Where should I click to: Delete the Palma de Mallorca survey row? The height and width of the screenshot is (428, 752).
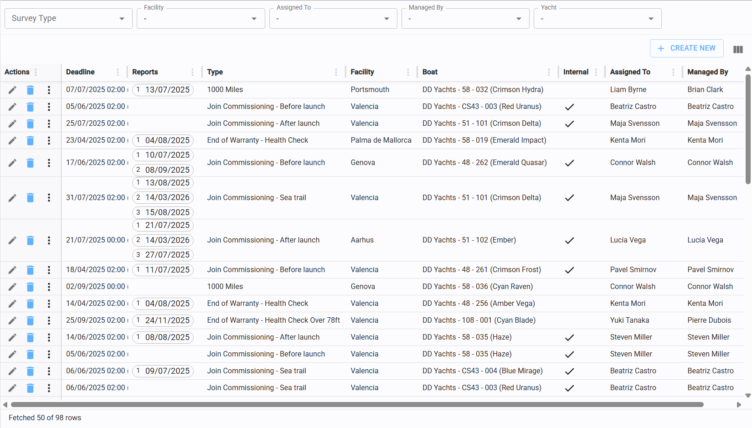coord(30,140)
